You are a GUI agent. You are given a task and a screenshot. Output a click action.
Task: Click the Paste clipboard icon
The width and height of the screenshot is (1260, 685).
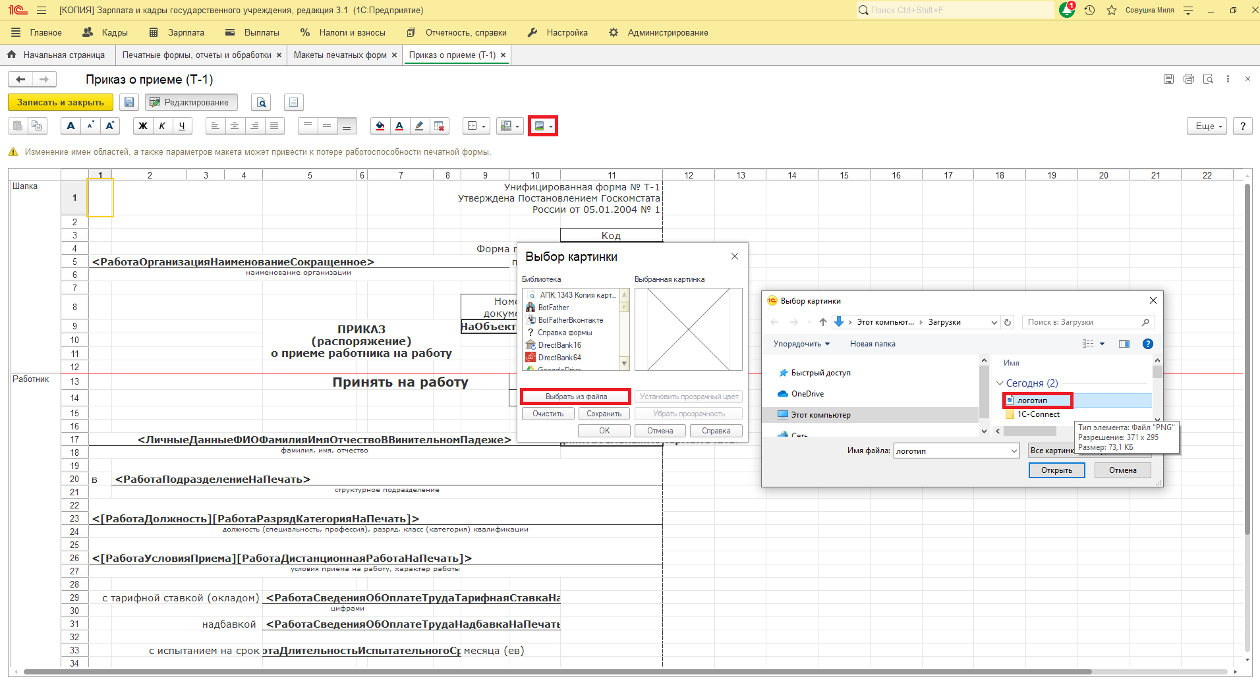click(x=18, y=126)
